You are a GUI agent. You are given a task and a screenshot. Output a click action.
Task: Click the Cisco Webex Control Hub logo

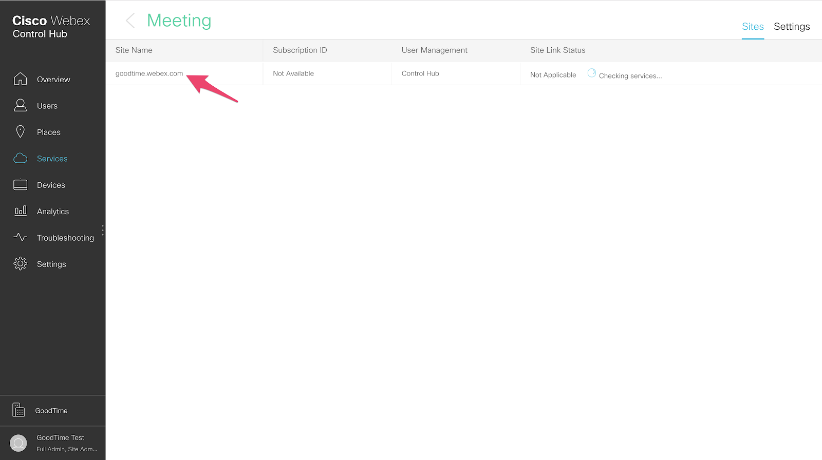(x=51, y=27)
